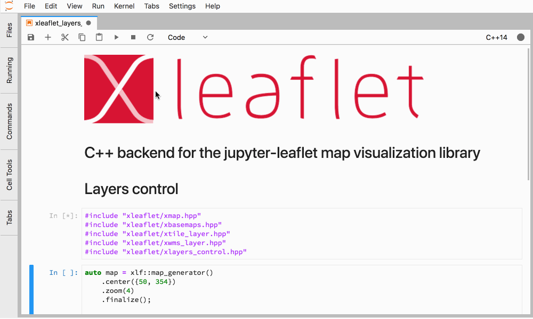The image size is (533, 319).
Task: Click the C++14 kernel name
Action: [496, 37]
